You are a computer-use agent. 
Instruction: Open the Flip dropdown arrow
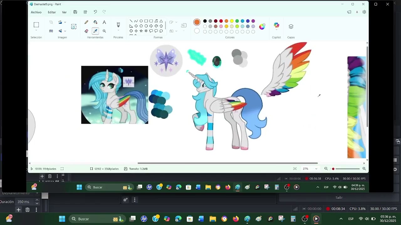point(65,31)
